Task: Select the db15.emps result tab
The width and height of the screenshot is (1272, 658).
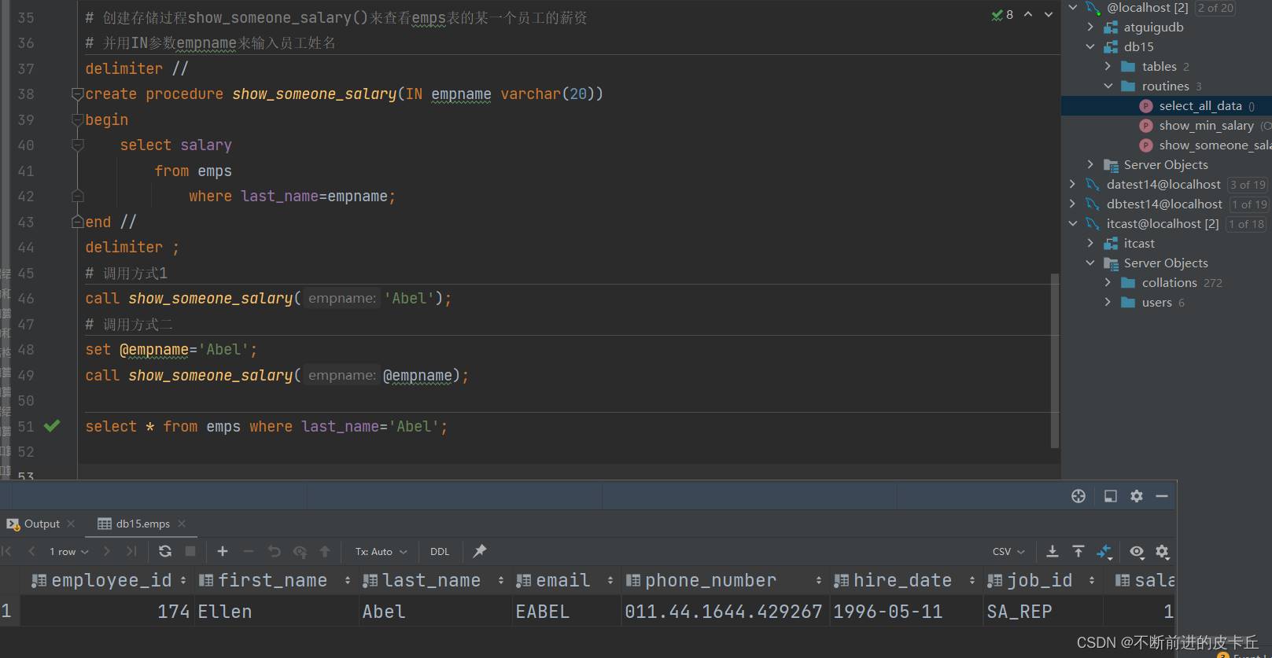Action: (142, 524)
